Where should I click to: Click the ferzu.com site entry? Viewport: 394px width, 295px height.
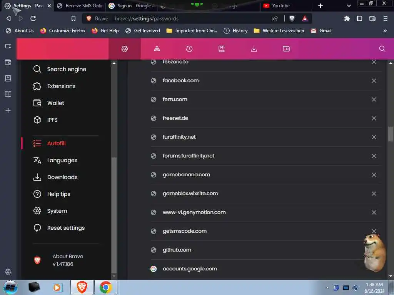click(175, 99)
